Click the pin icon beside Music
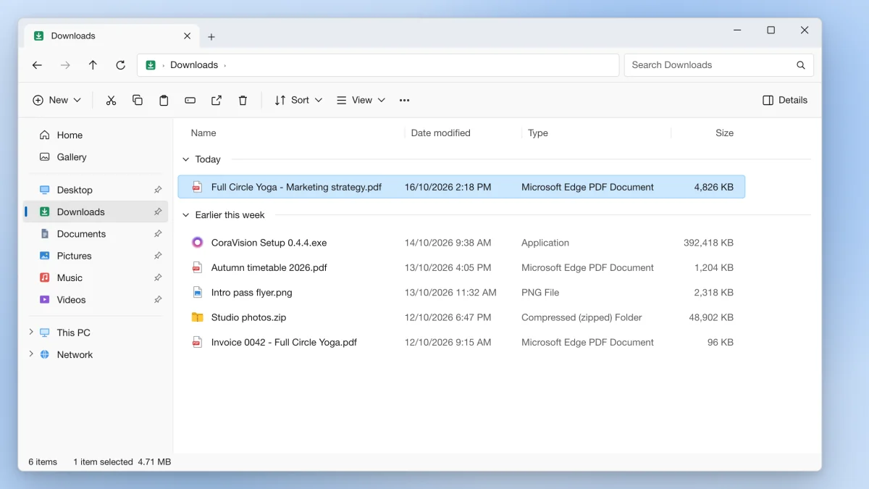Viewport: 869px width, 489px height. (x=158, y=277)
